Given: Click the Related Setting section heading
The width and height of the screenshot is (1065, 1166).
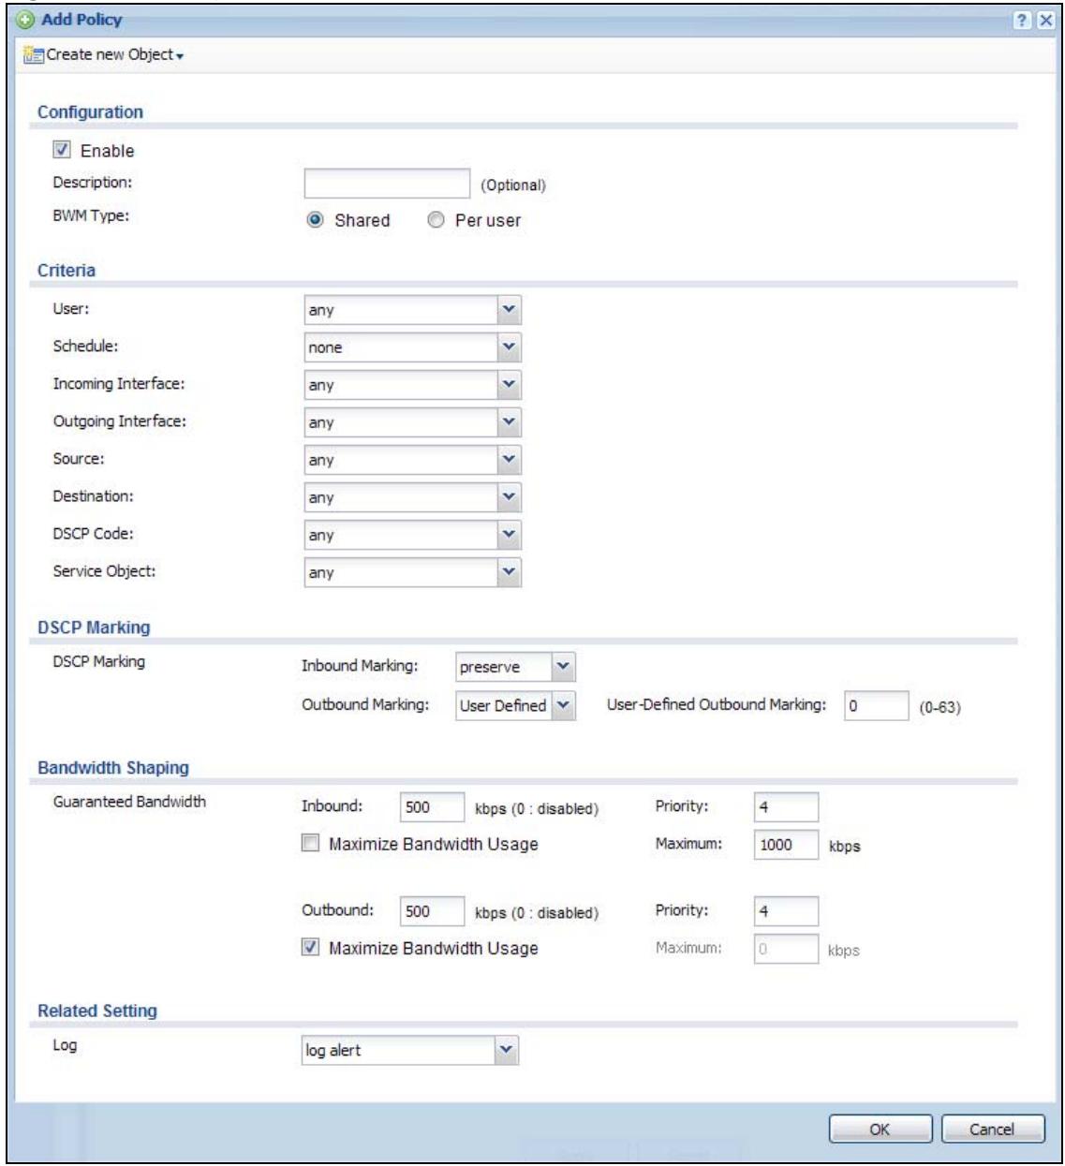Looking at the screenshot, I should coord(97,1011).
